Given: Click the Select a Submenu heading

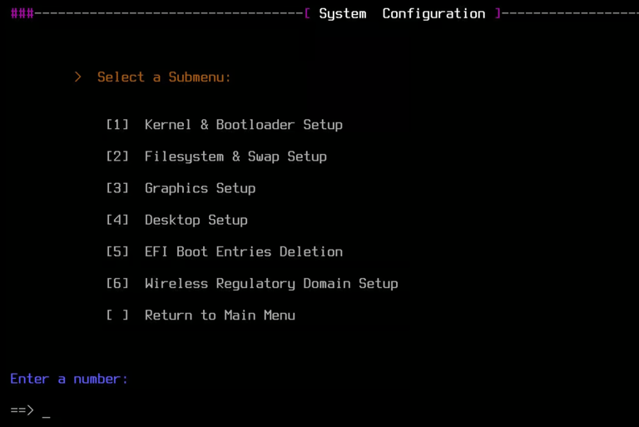Looking at the screenshot, I should point(164,77).
